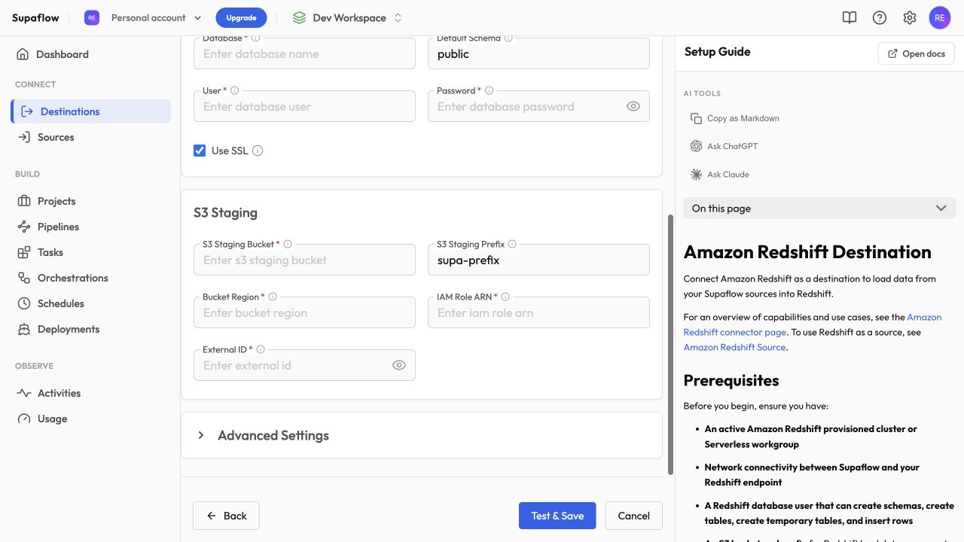Screen dimensions: 964x542
Task: Show info tooltip for S3 Staging Bucket
Action: 288,244
